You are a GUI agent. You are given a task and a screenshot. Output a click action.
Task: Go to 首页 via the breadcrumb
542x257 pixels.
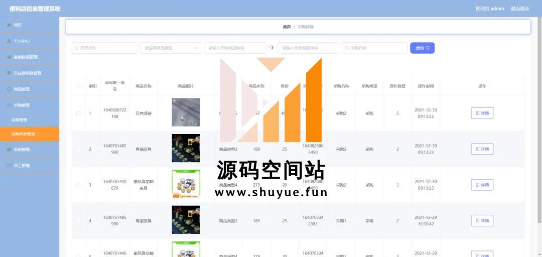287,27
